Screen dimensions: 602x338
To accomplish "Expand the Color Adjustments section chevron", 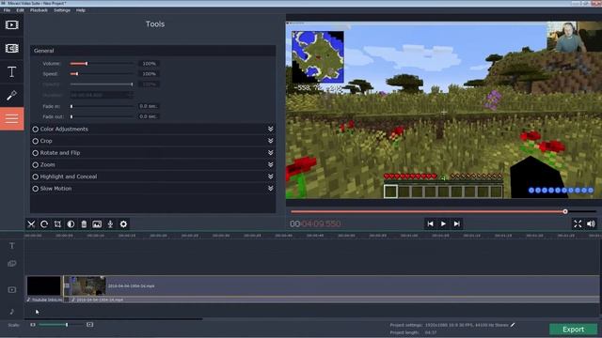I will pyautogui.click(x=270, y=129).
